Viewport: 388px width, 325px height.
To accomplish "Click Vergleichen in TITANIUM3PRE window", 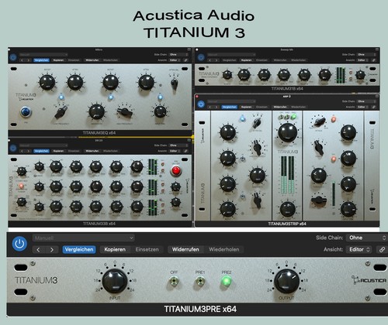I will coord(79,249).
